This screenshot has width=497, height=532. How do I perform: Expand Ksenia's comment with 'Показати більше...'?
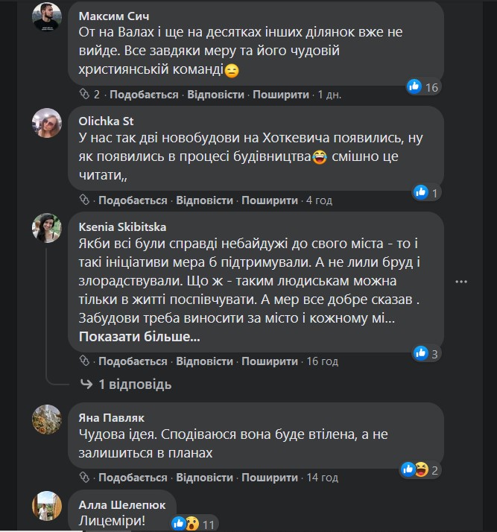click(x=139, y=337)
